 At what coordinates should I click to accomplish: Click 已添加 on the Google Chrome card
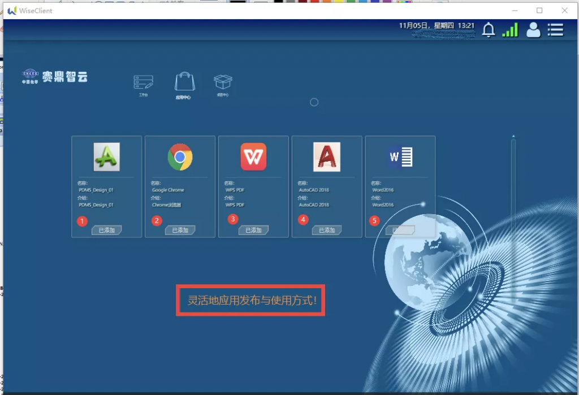pos(180,231)
